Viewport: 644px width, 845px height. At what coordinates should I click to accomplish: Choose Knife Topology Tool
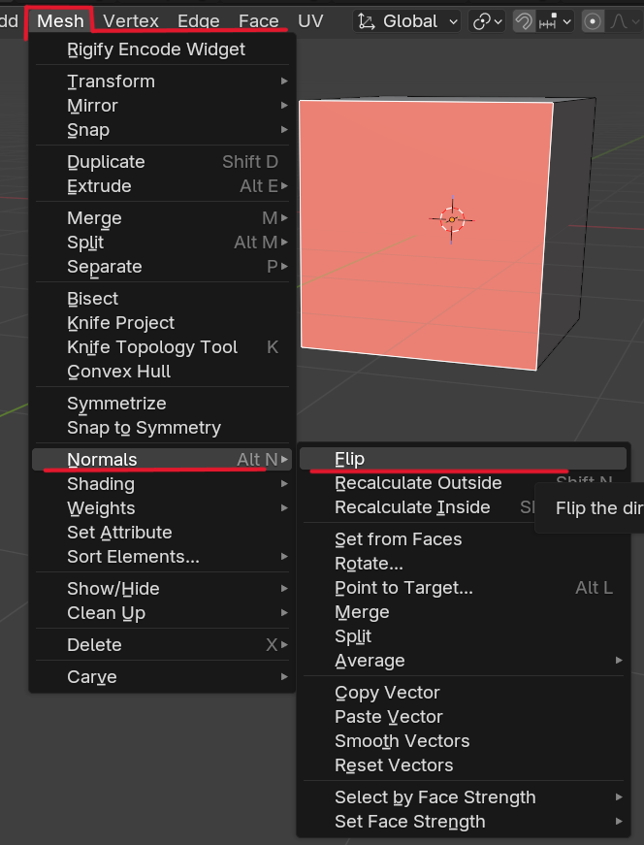[x=152, y=347]
